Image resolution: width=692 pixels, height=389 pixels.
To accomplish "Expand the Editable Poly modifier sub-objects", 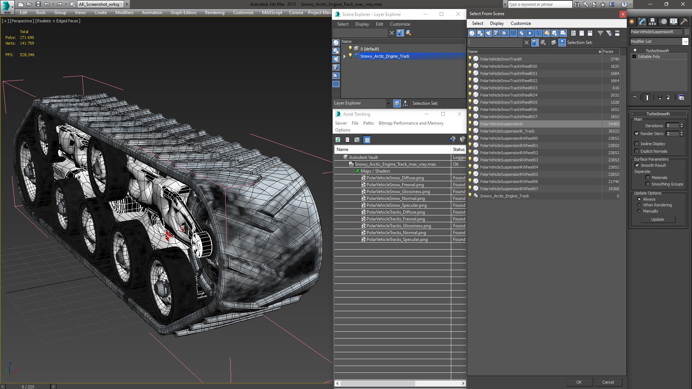I will (x=634, y=57).
